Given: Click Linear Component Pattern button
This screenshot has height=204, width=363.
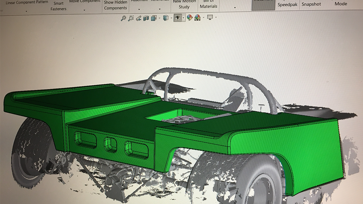Looking at the screenshot, I should pos(27,2).
